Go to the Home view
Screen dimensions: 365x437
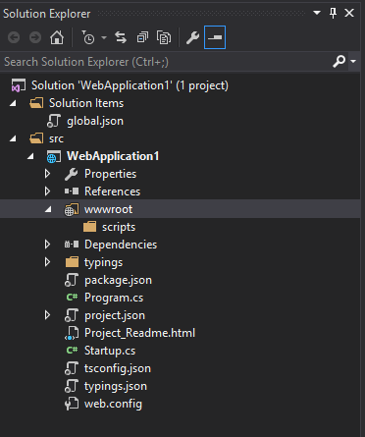click(x=57, y=37)
